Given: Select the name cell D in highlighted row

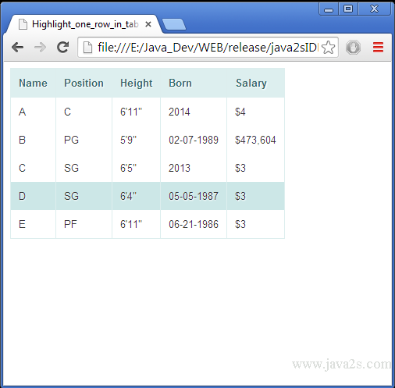Looking at the screenshot, I should click(33, 196).
